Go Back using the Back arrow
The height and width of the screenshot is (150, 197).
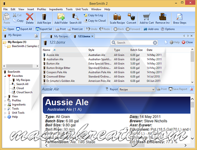[119, 29]
